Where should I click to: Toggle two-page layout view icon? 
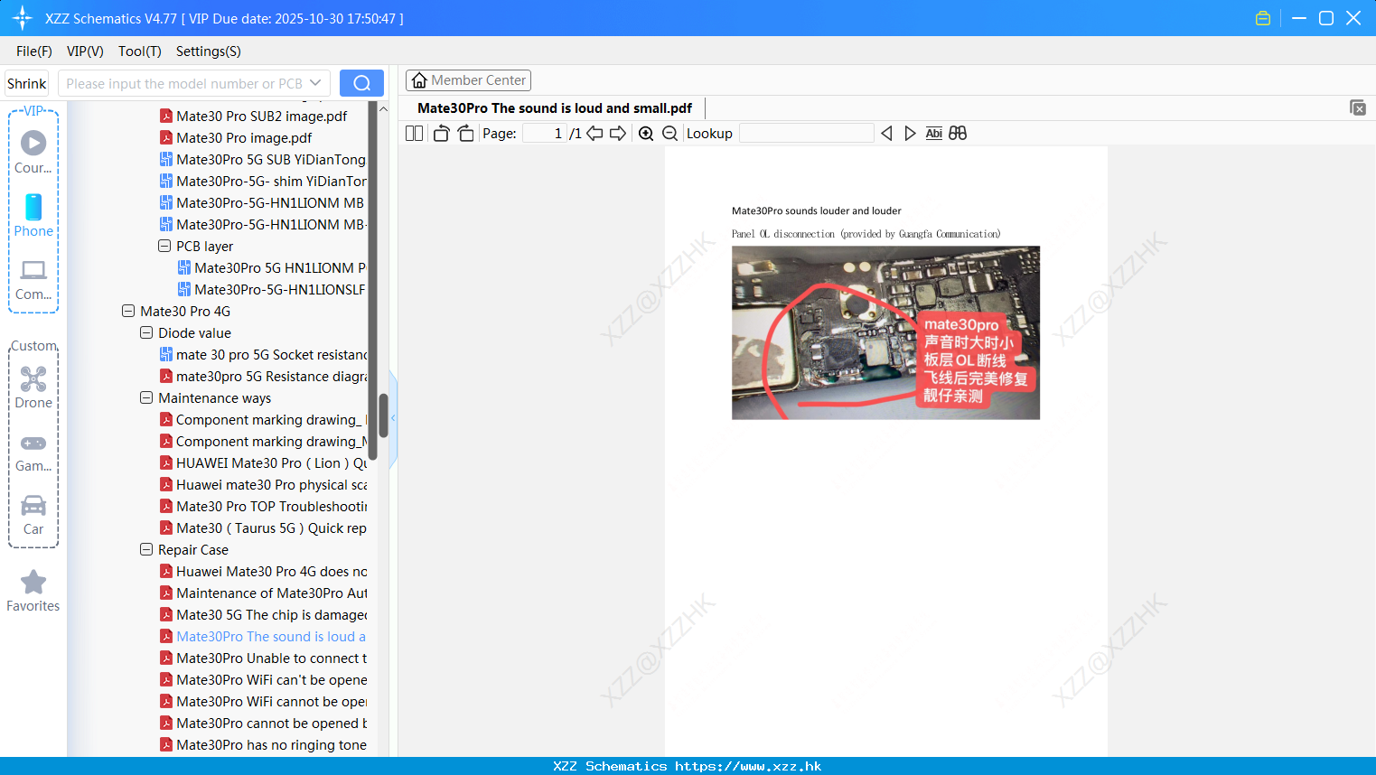pyautogui.click(x=414, y=134)
